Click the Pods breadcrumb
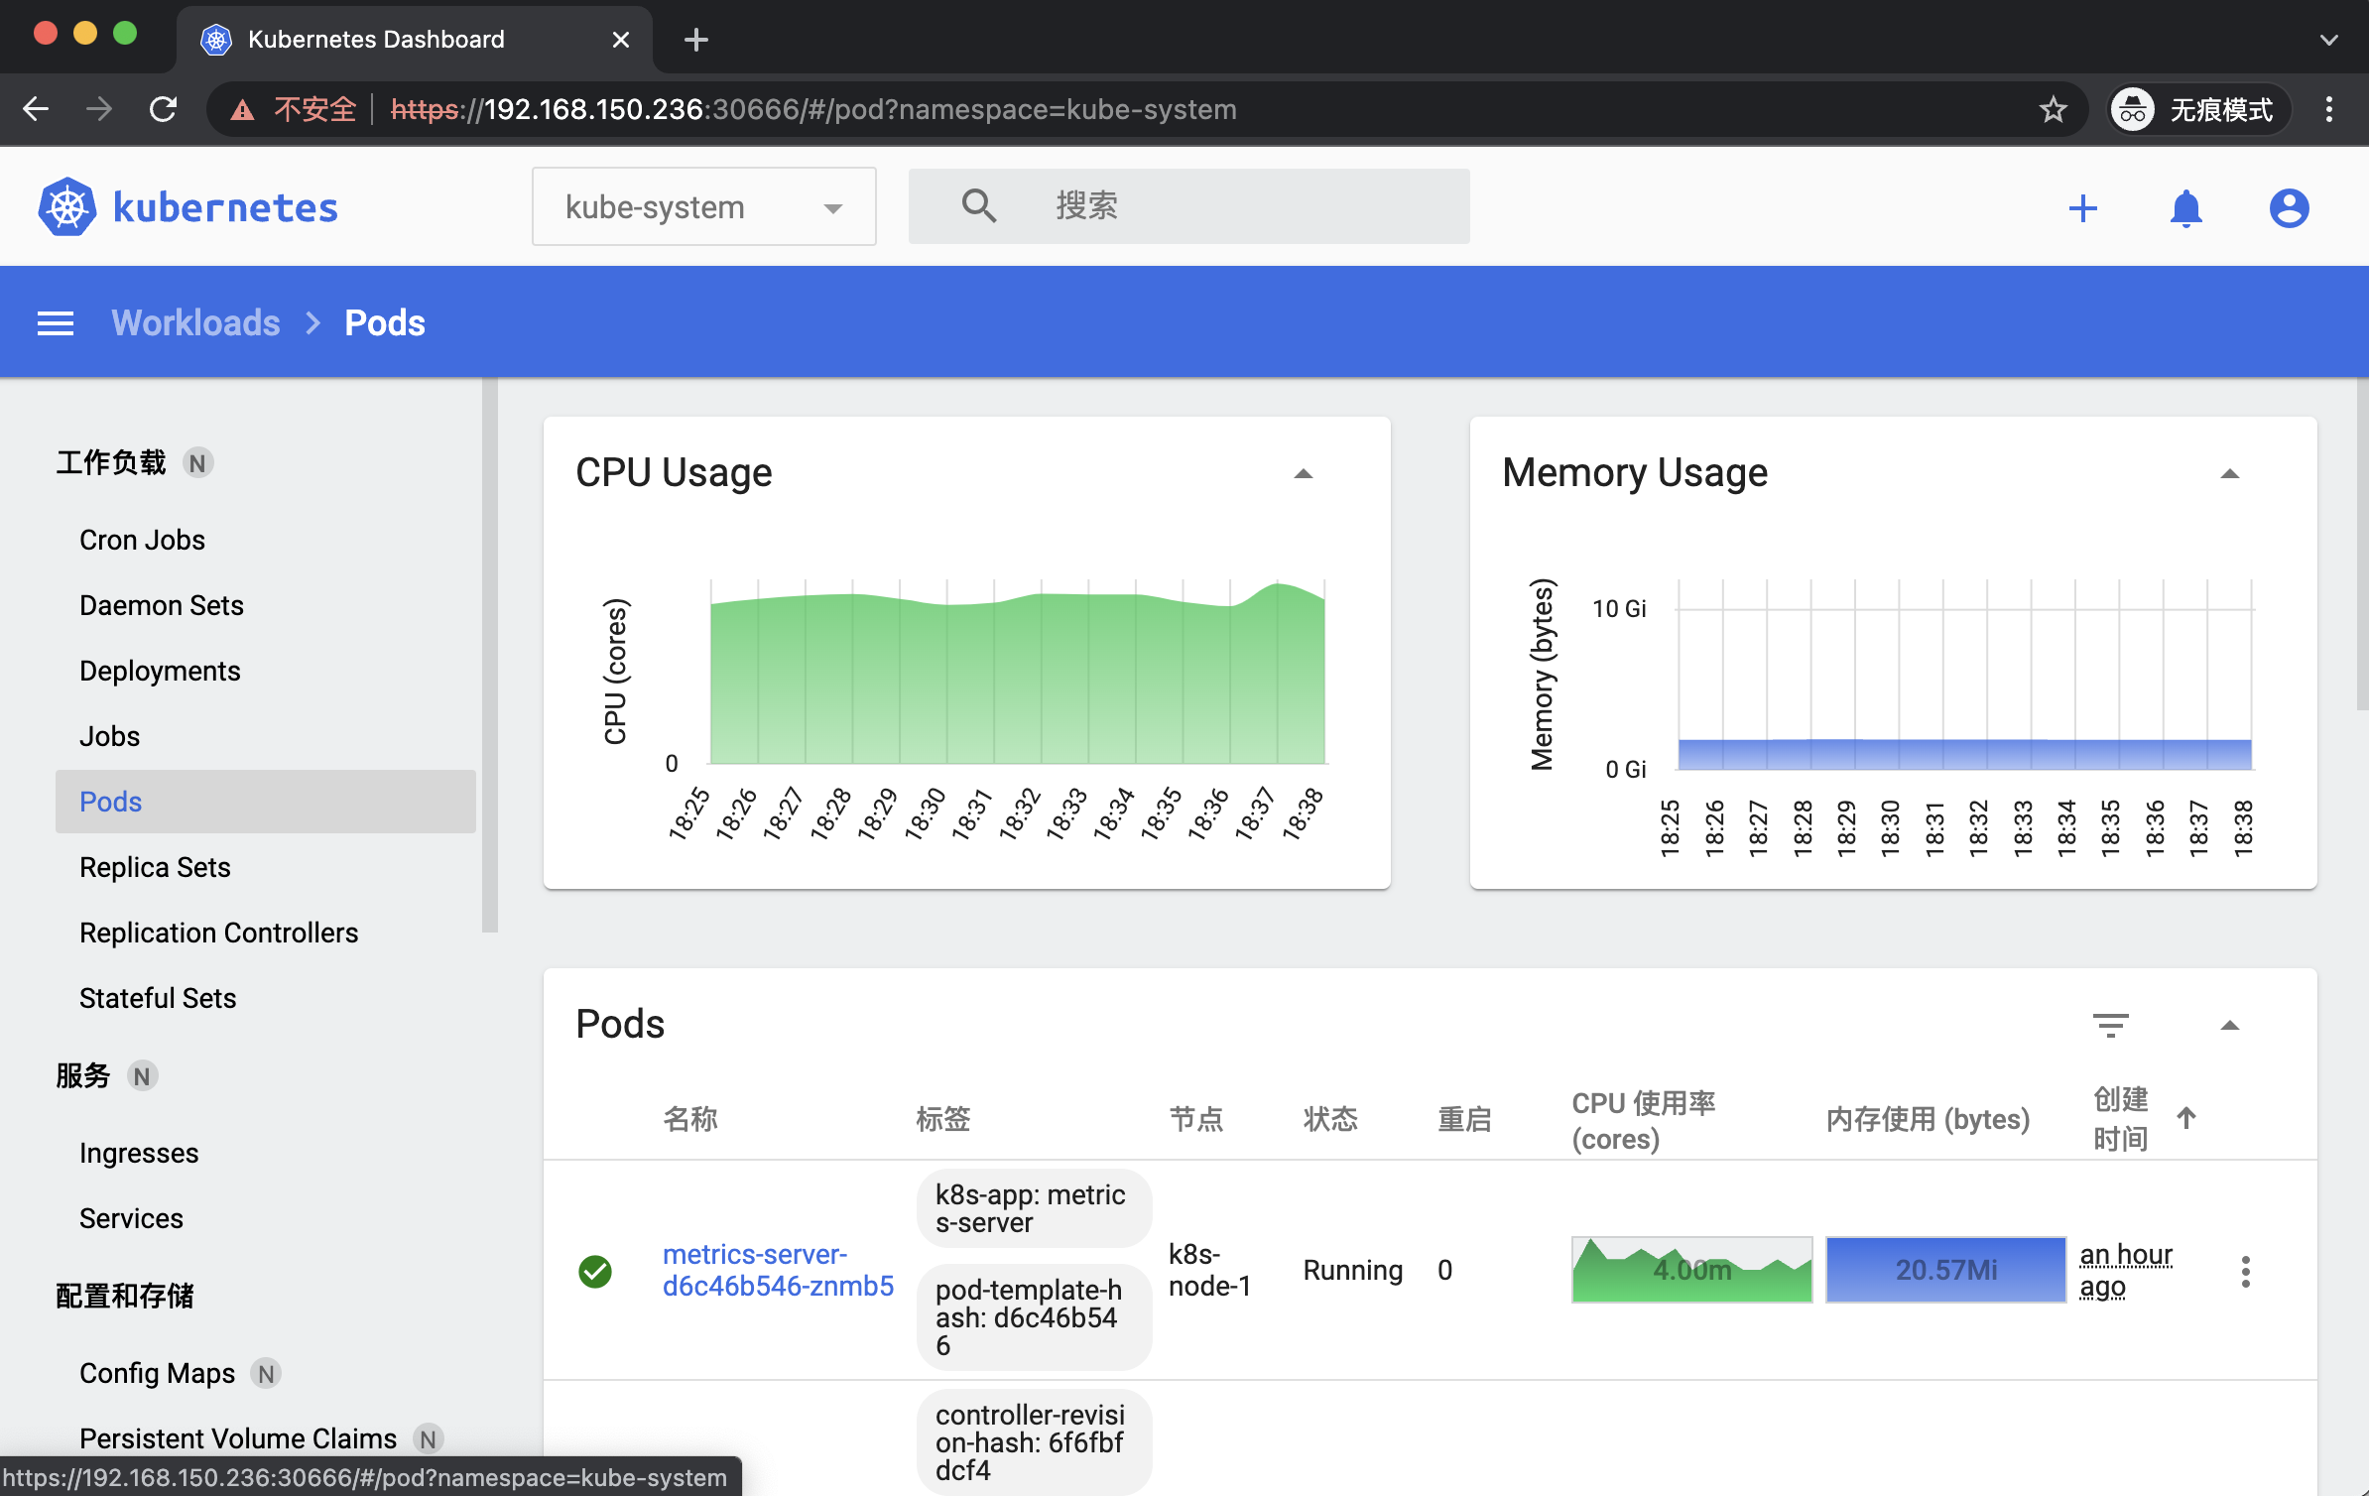2369x1496 pixels. (x=385, y=323)
